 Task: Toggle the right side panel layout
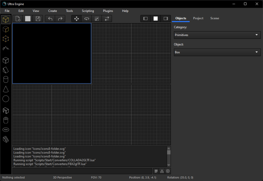(165, 19)
